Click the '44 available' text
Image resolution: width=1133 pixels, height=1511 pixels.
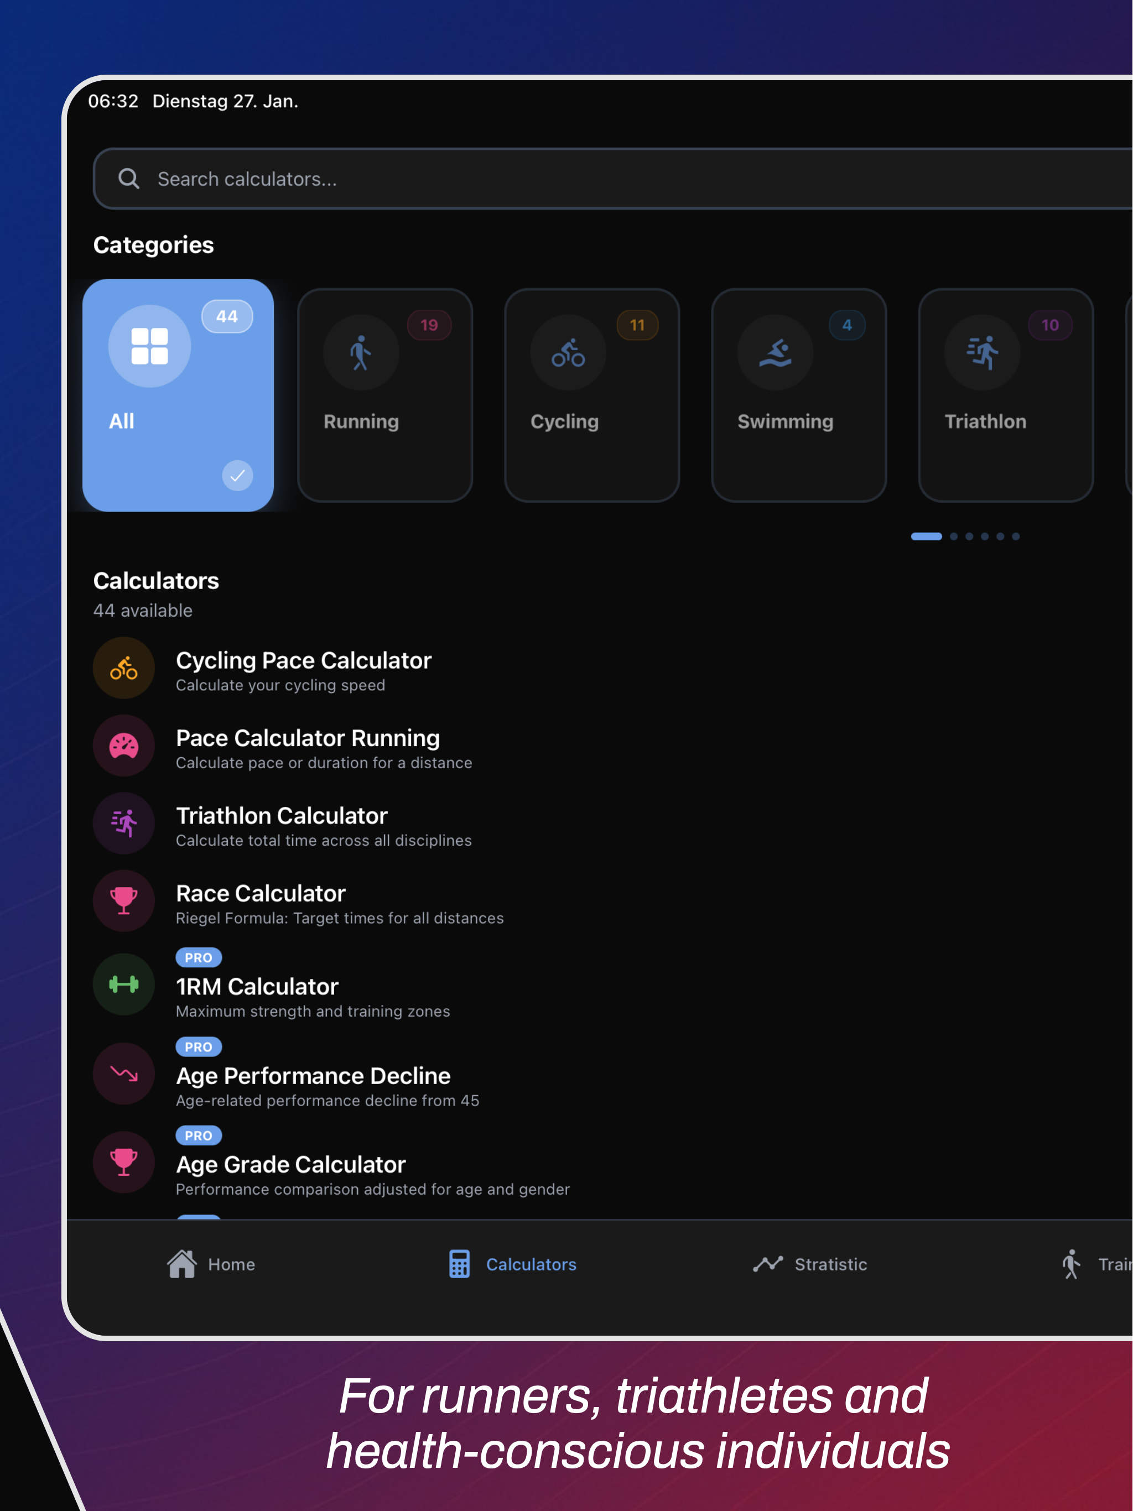coord(143,610)
